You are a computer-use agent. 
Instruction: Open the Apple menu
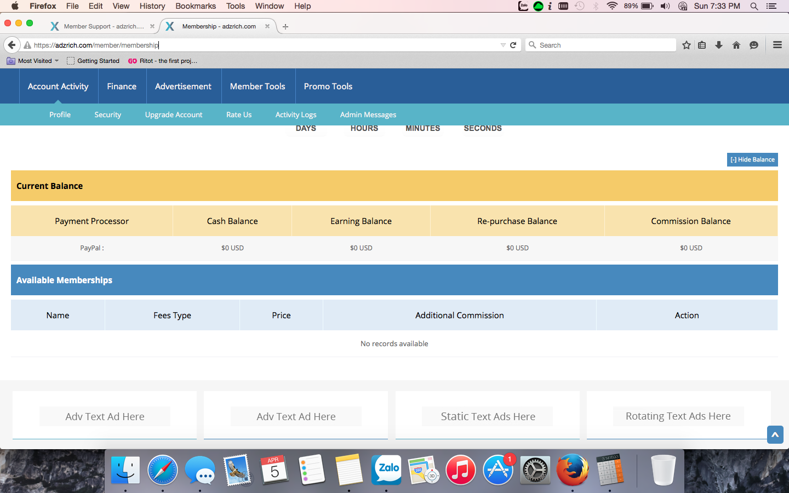click(15, 6)
